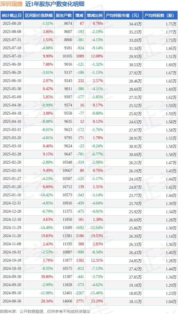The width and height of the screenshot is (178, 314).
Task: Select the -15.46% change ratio cell
Action: tap(95, 293)
